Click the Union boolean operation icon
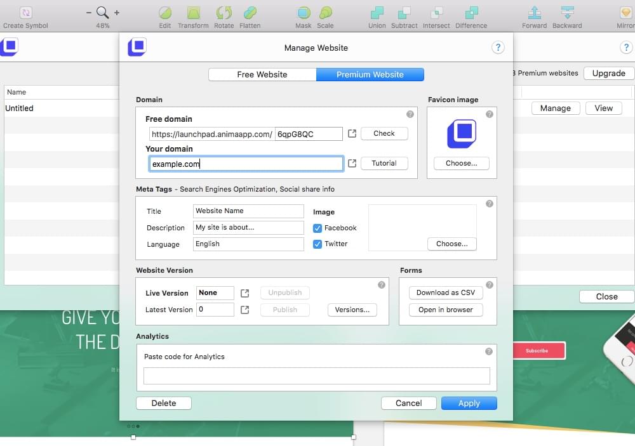Image resolution: width=635 pixels, height=446 pixels. (377, 13)
